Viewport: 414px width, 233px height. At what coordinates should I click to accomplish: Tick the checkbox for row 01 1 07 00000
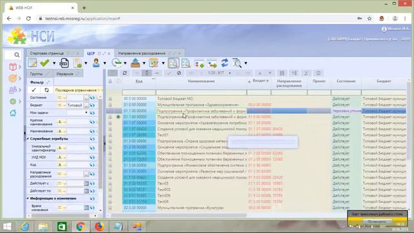(x=110, y=123)
